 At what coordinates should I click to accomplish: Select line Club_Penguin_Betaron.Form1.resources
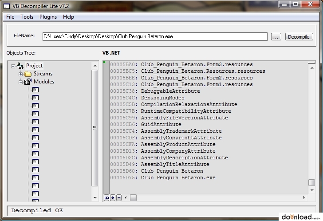[181, 84]
